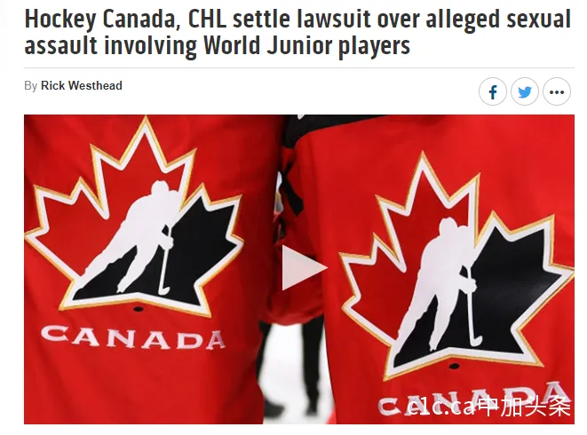Click the c1c.ca watermark text
Screen dimensions: 587x435
click(441, 407)
